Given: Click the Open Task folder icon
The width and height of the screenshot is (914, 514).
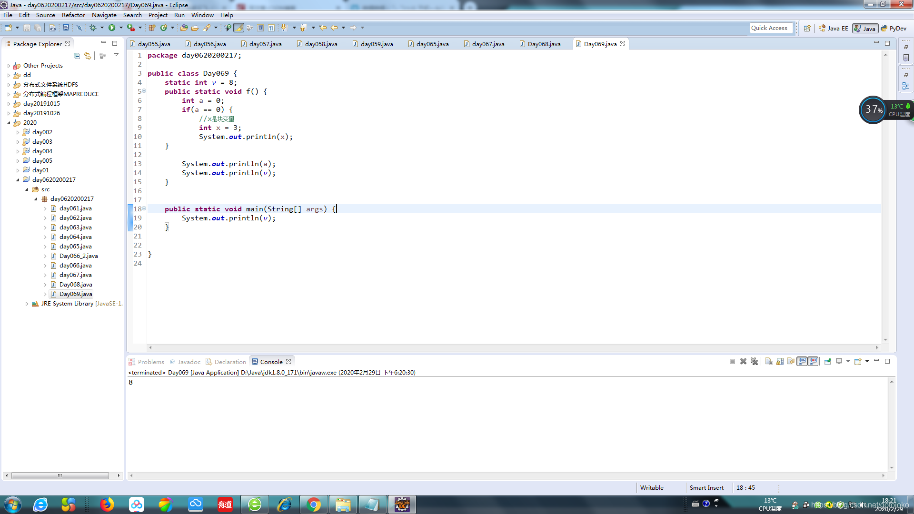Looking at the screenshot, I should pos(195,28).
